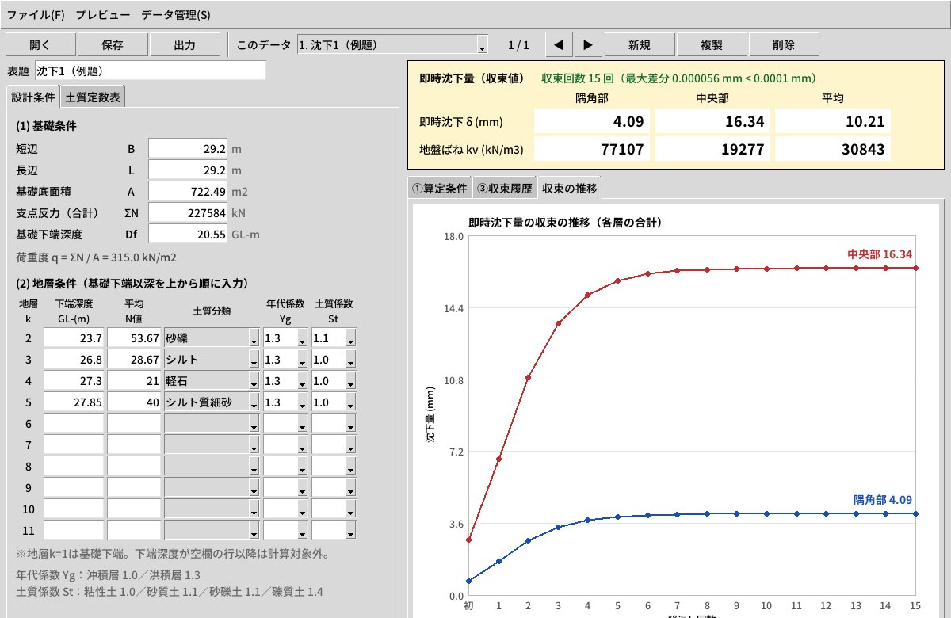Open empty 土質係数 dropdown in layer 11 row
This screenshot has height=618, width=951.
tap(334, 531)
